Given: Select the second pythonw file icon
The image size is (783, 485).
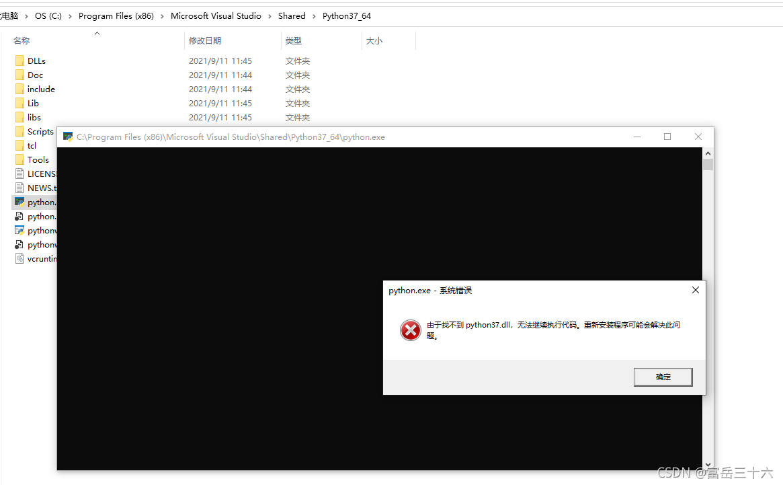Looking at the screenshot, I should (19, 244).
